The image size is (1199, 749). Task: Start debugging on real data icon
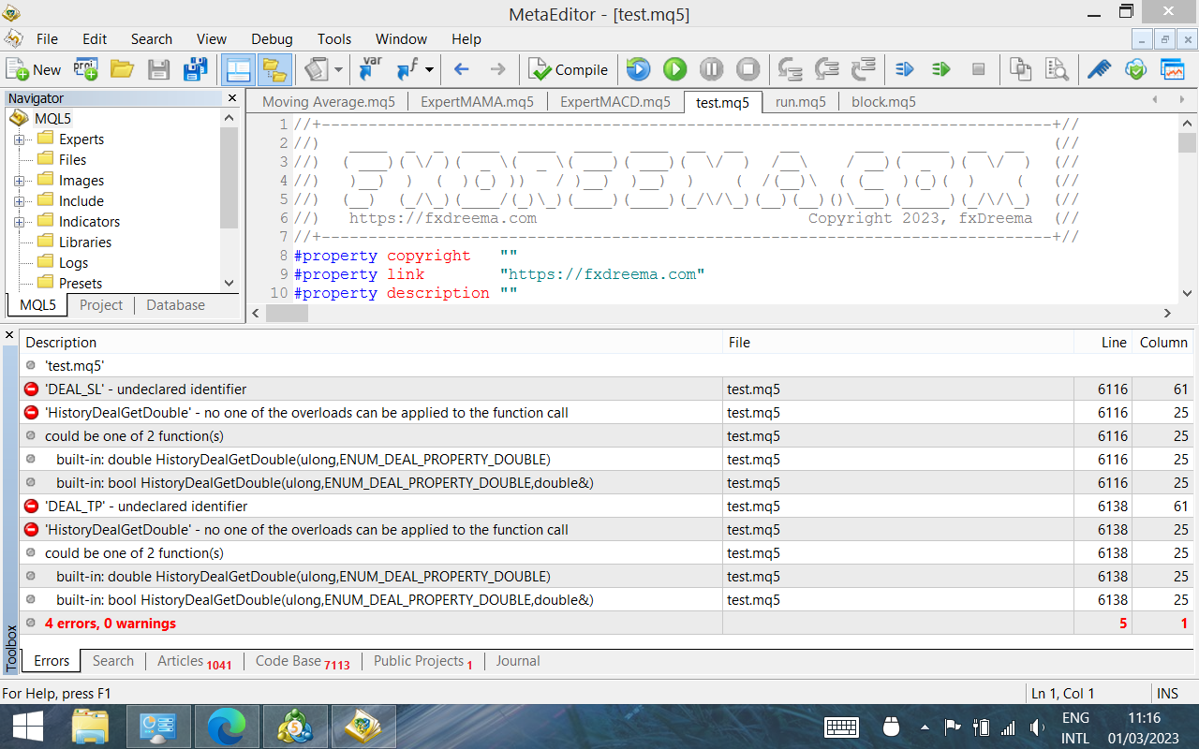point(674,69)
